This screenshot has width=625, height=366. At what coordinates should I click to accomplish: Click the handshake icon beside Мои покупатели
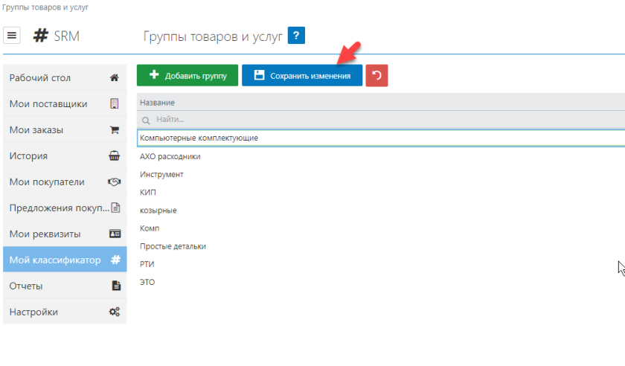pos(115,182)
